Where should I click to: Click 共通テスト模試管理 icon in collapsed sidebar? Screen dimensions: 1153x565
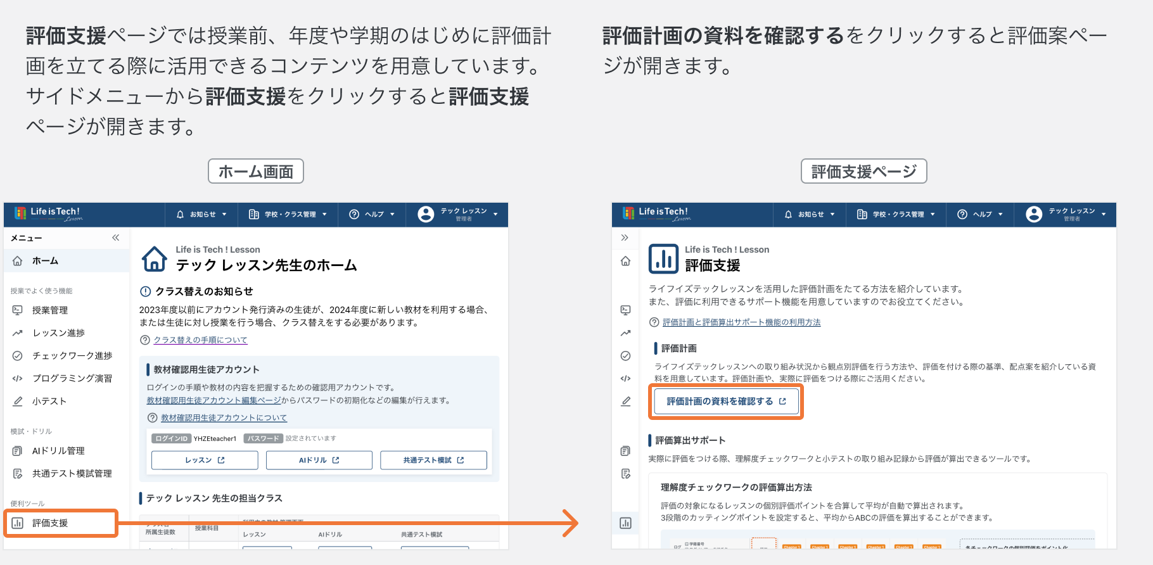(625, 473)
